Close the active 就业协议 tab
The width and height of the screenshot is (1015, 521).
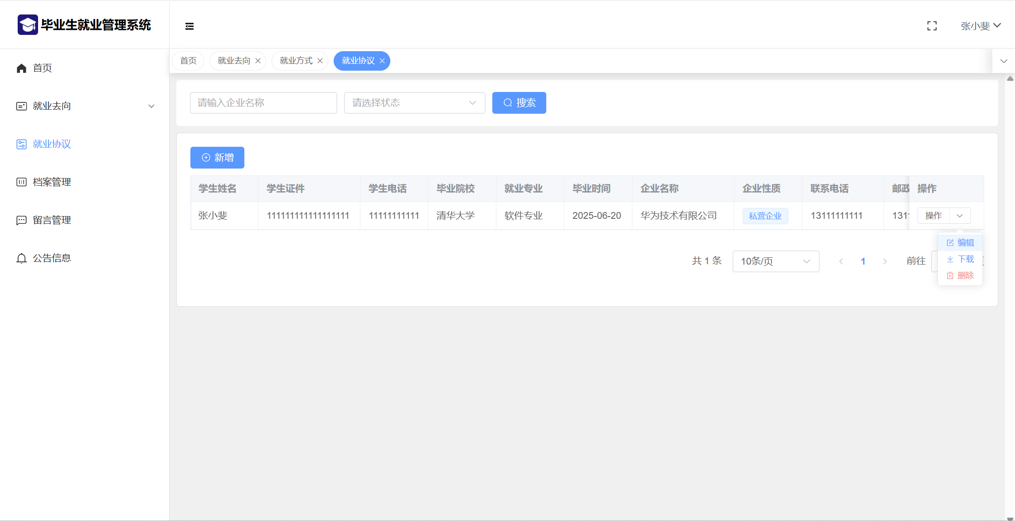tap(382, 61)
